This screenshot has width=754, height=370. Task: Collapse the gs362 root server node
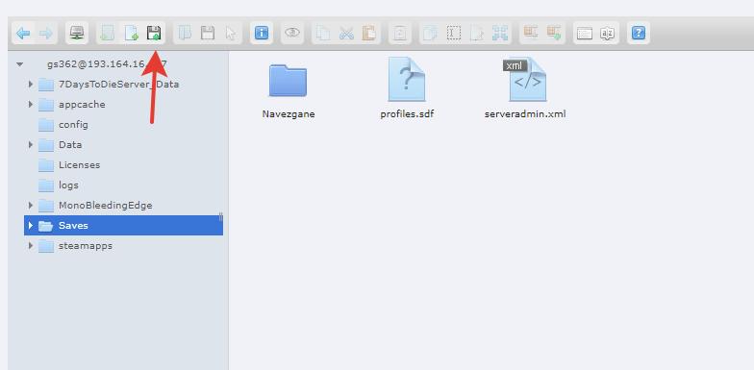coord(19,63)
